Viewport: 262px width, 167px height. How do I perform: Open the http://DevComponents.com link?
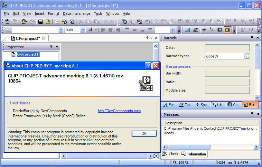[x=119, y=111]
